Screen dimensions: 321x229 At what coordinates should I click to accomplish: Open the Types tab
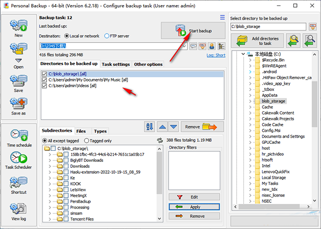pyautogui.click(x=100, y=131)
